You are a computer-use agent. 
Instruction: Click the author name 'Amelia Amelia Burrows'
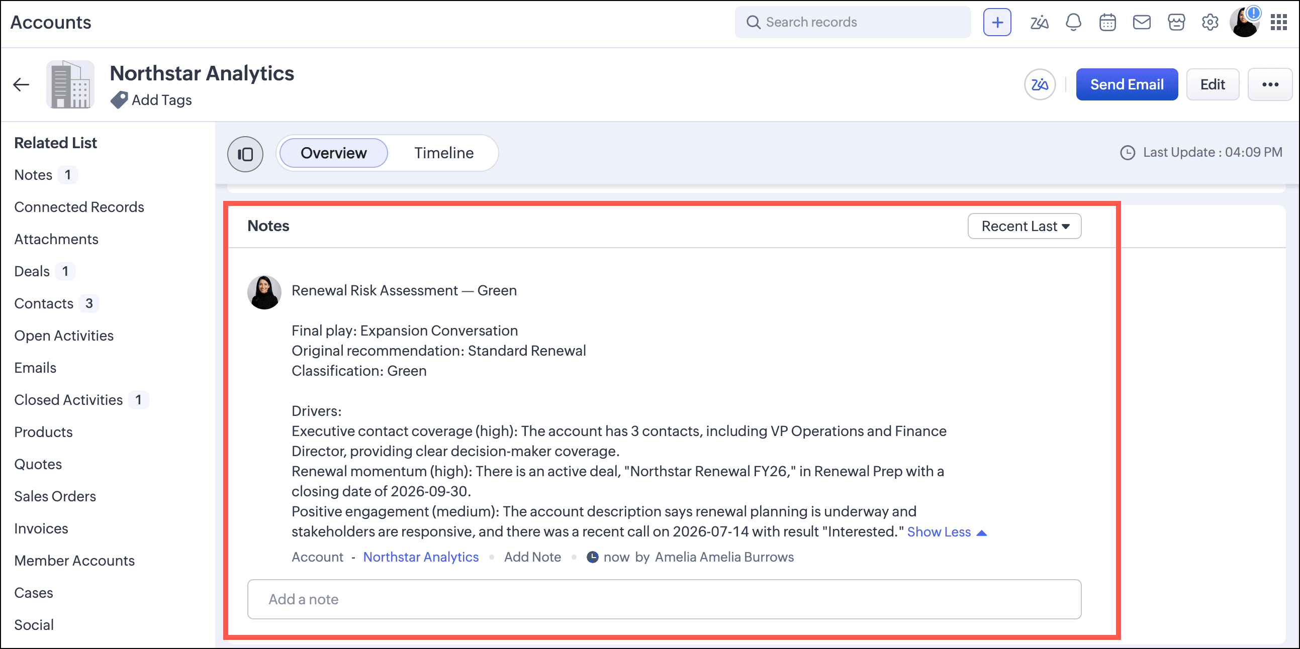click(x=724, y=557)
